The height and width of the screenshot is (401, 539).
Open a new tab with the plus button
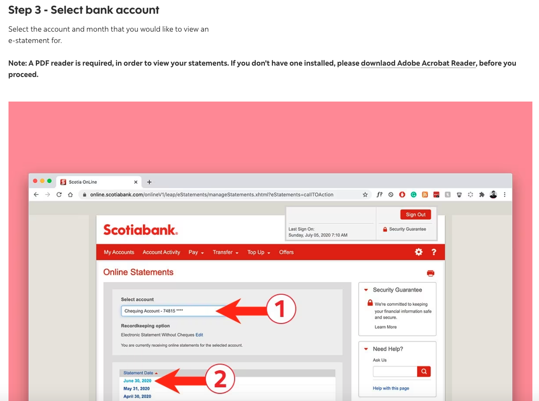149,182
